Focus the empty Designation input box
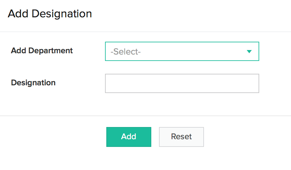 (182, 83)
